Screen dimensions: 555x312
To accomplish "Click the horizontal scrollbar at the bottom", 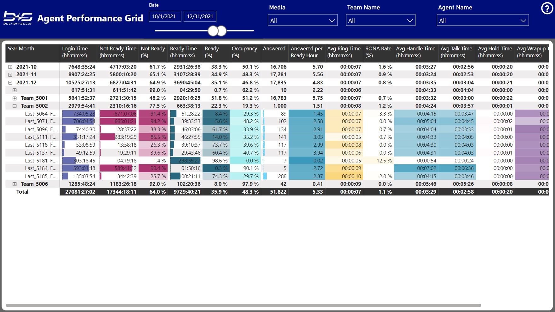I will pyautogui.click(x=243, y=305).
